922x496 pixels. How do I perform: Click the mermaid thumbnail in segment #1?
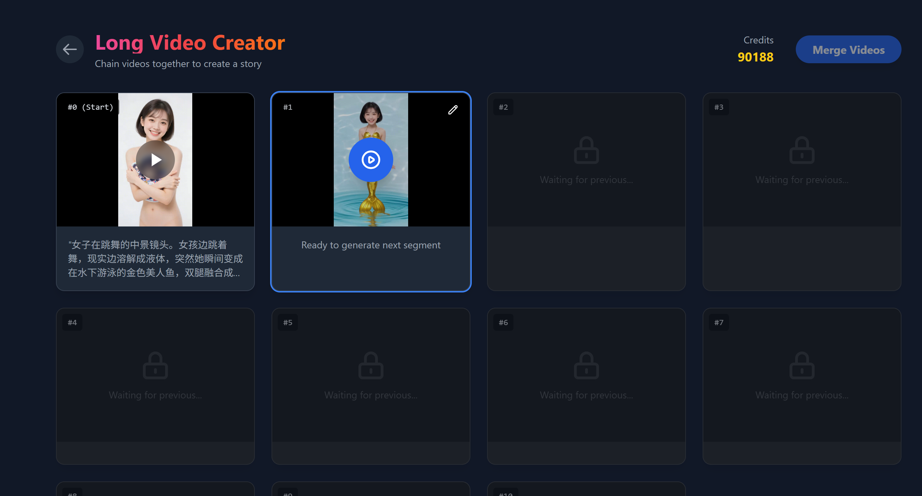tap(371, 207)
